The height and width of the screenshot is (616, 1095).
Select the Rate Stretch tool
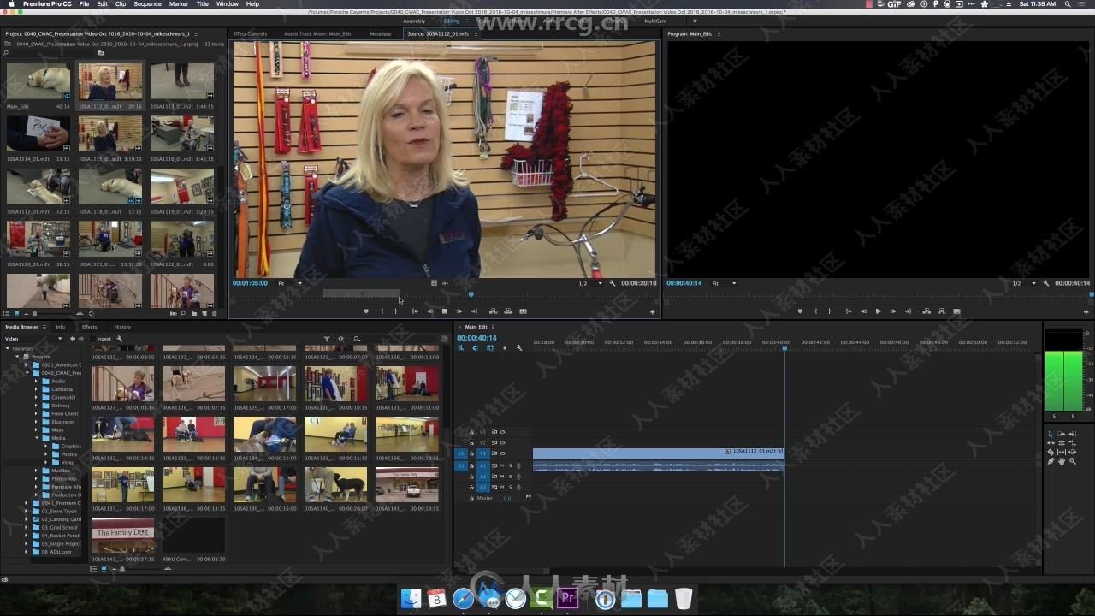[1072, 443]
